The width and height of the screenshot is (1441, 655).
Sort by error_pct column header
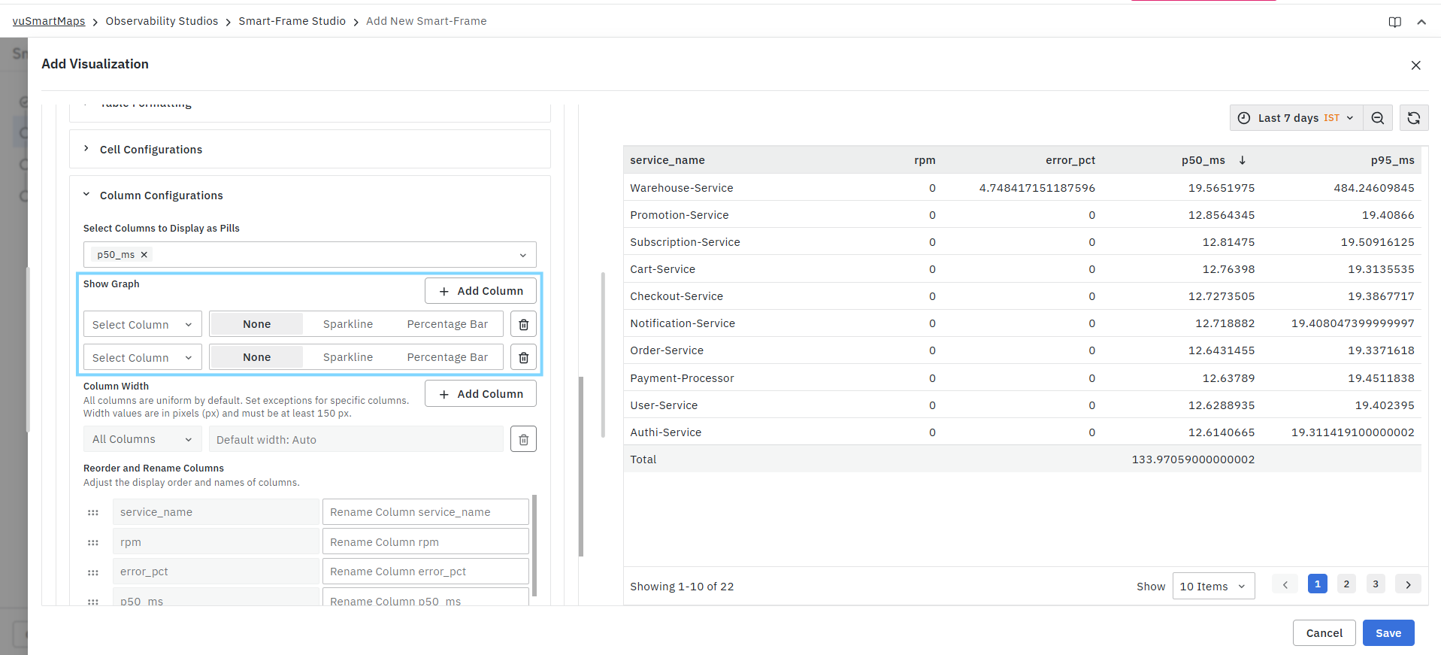tap(1070, 160)
